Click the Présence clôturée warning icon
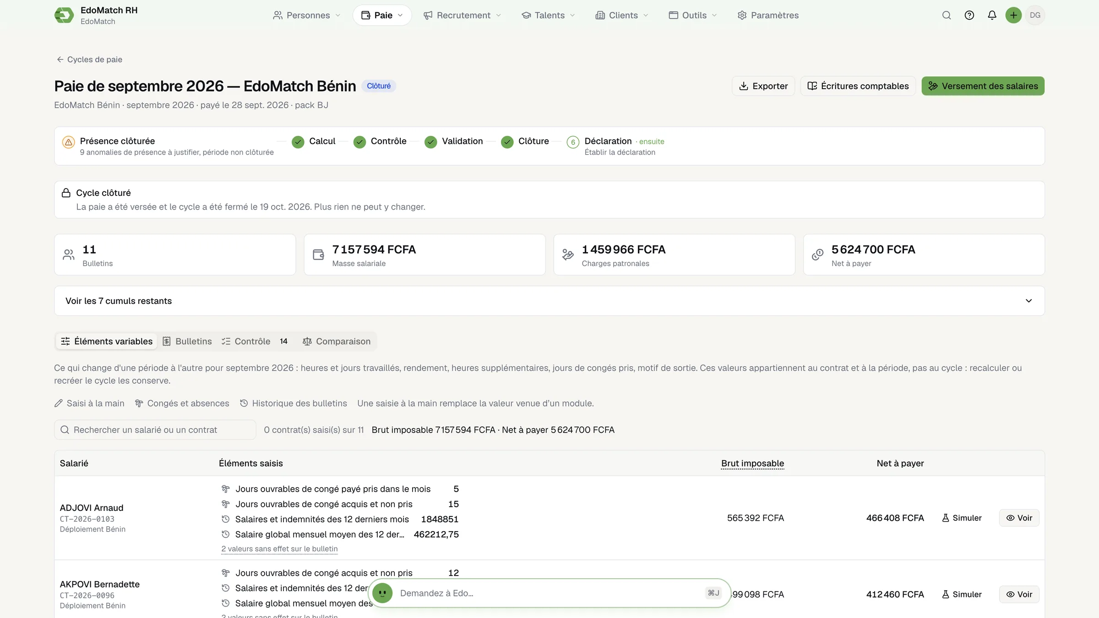 68,142
